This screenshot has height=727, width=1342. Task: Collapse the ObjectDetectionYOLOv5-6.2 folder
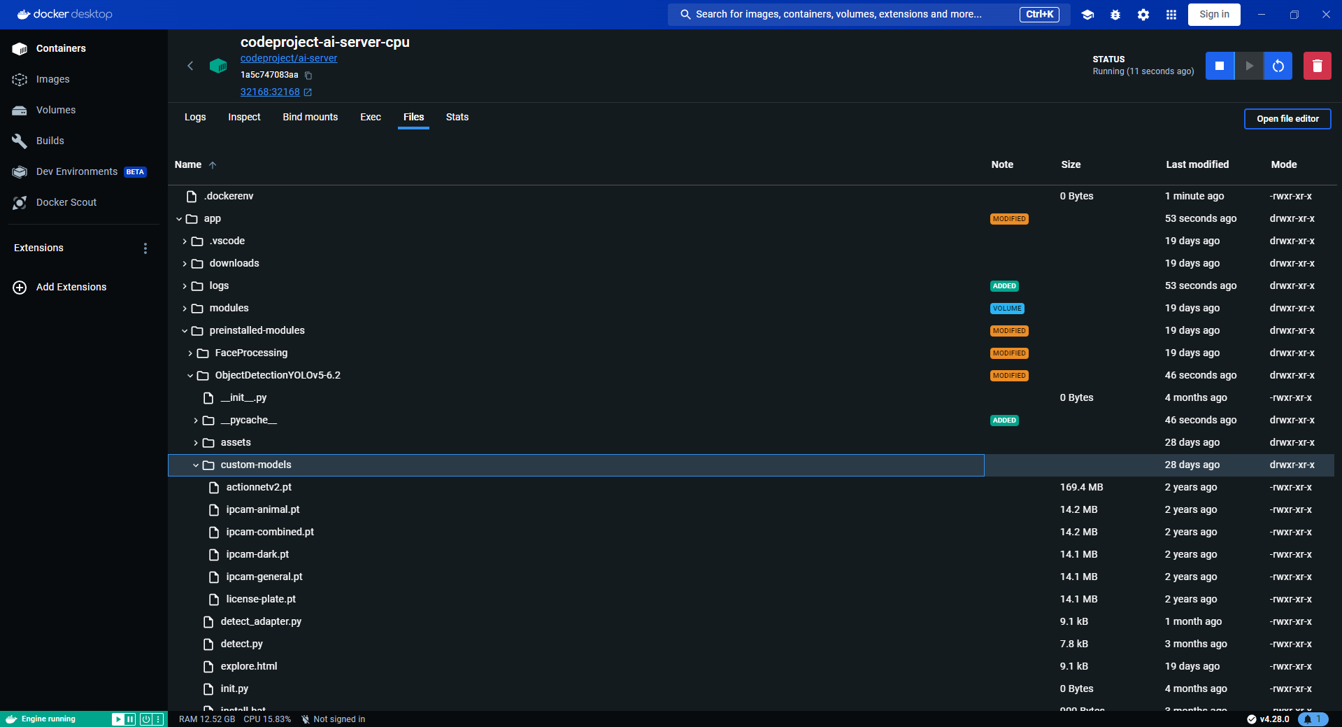(x=190, y=376)
